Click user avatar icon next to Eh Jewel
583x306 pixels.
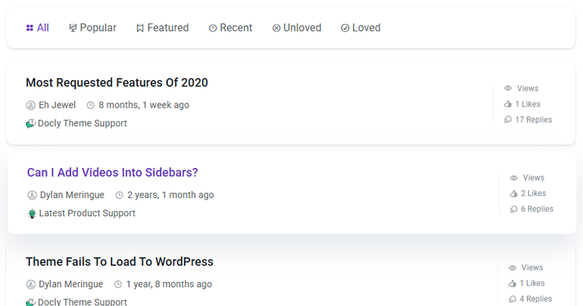coord(31,105)
